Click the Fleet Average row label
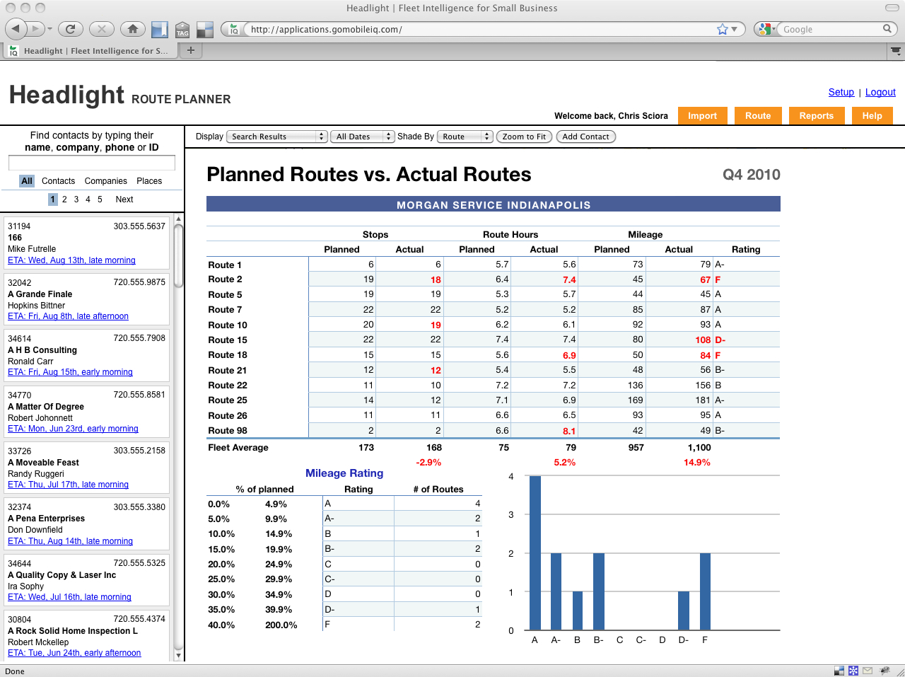Viewport: 905px width, 677px height. [238, 448]
